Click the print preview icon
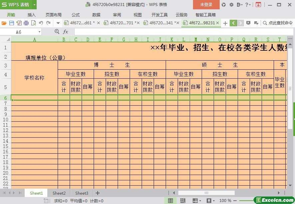 tap(33, 23)
